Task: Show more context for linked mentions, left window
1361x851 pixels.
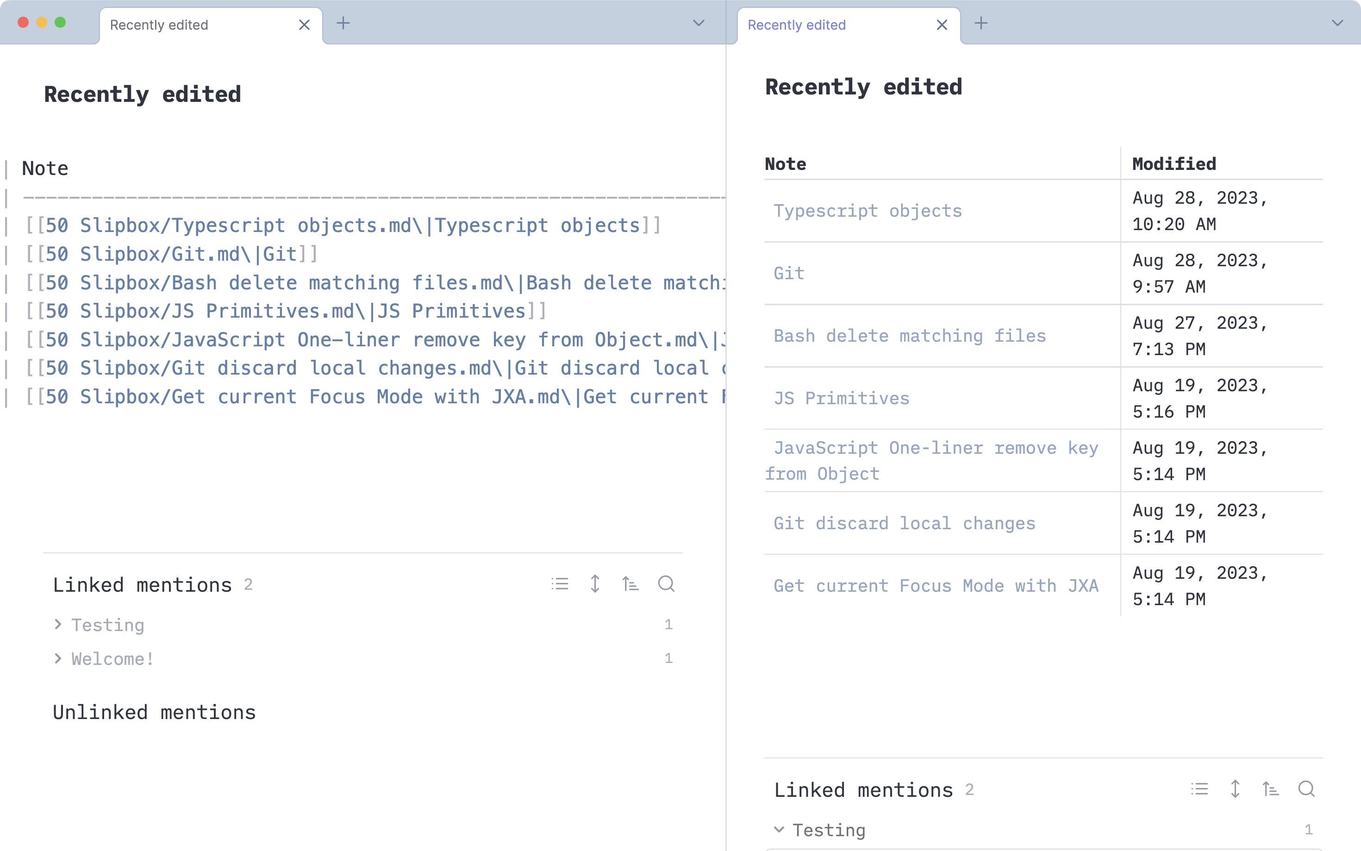Action: [595, 584]
